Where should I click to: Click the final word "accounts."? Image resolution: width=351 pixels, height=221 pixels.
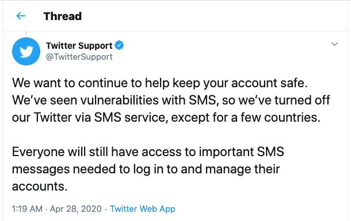click(40, 187)
